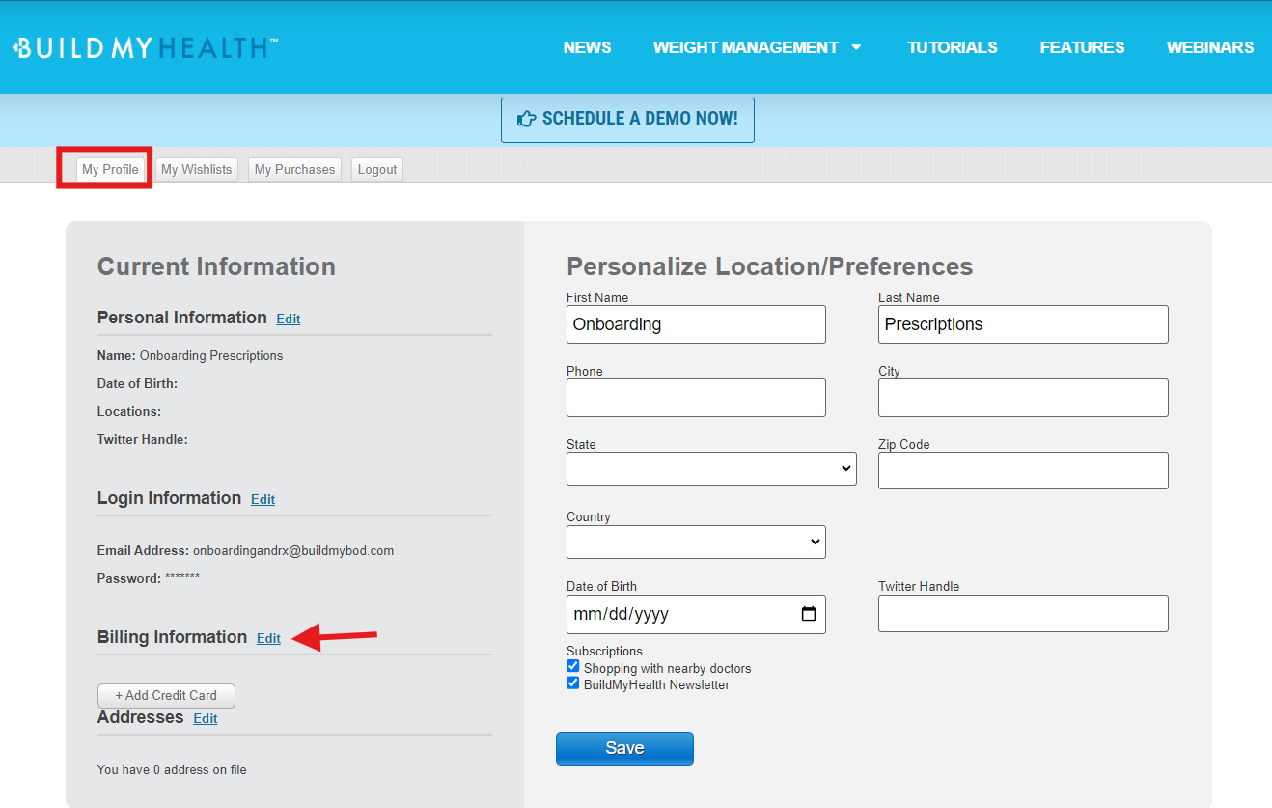Focus the First Name field
This screenshot has height=808, width=1272.
click(696, 324)
